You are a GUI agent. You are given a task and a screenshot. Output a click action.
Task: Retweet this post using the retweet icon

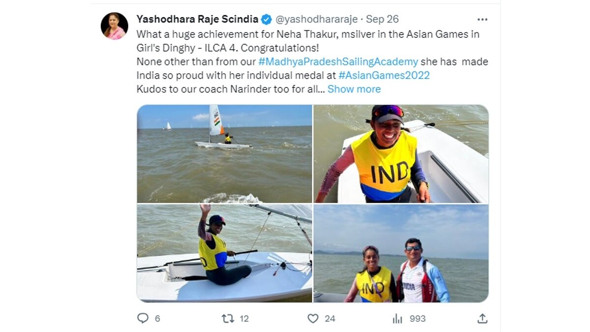click(228, 318)
